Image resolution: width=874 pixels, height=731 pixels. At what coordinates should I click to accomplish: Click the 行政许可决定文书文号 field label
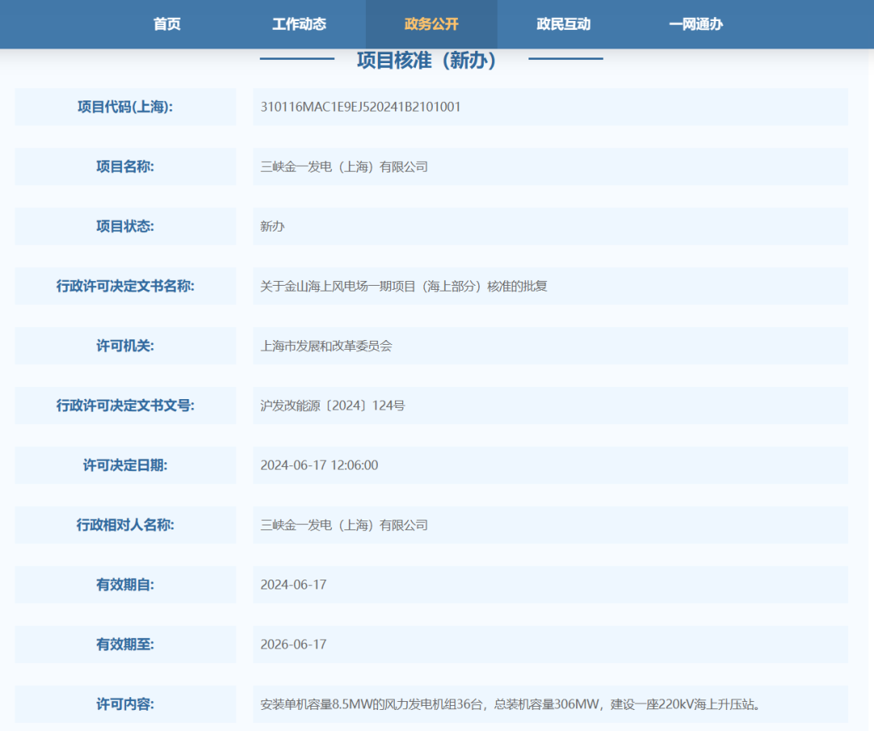coord(125,406)
